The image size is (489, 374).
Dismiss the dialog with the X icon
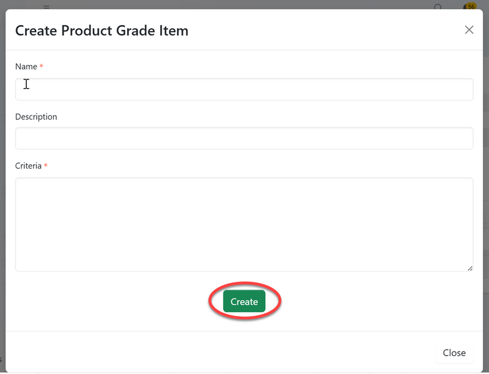469,30
